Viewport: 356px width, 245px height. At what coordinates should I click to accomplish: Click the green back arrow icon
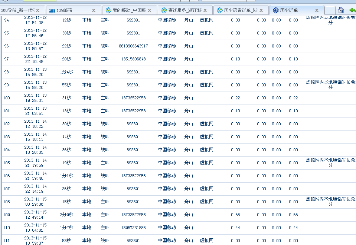[x=352, y=10]
